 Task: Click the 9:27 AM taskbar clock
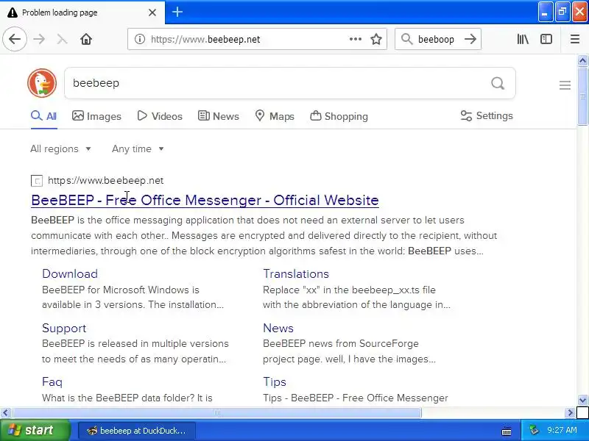click(x=562, y=430)
